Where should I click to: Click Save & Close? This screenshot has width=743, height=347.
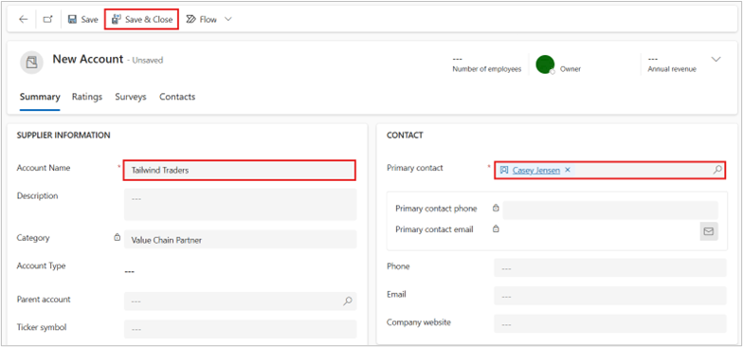[x=142, y=19]
